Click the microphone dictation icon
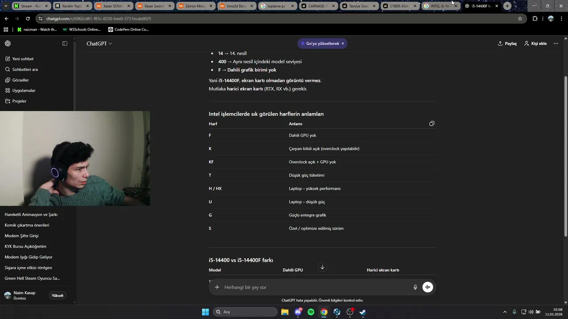Screen dimensions: 568x319 (415, 287)
